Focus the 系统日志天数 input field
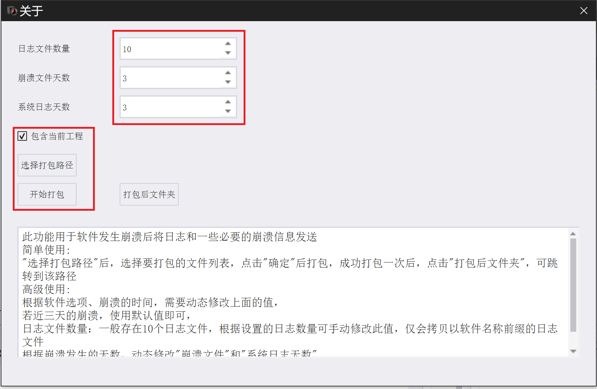The height and width of the screenshot is (389, 597). pyautogui.click(x=171, y=107)
